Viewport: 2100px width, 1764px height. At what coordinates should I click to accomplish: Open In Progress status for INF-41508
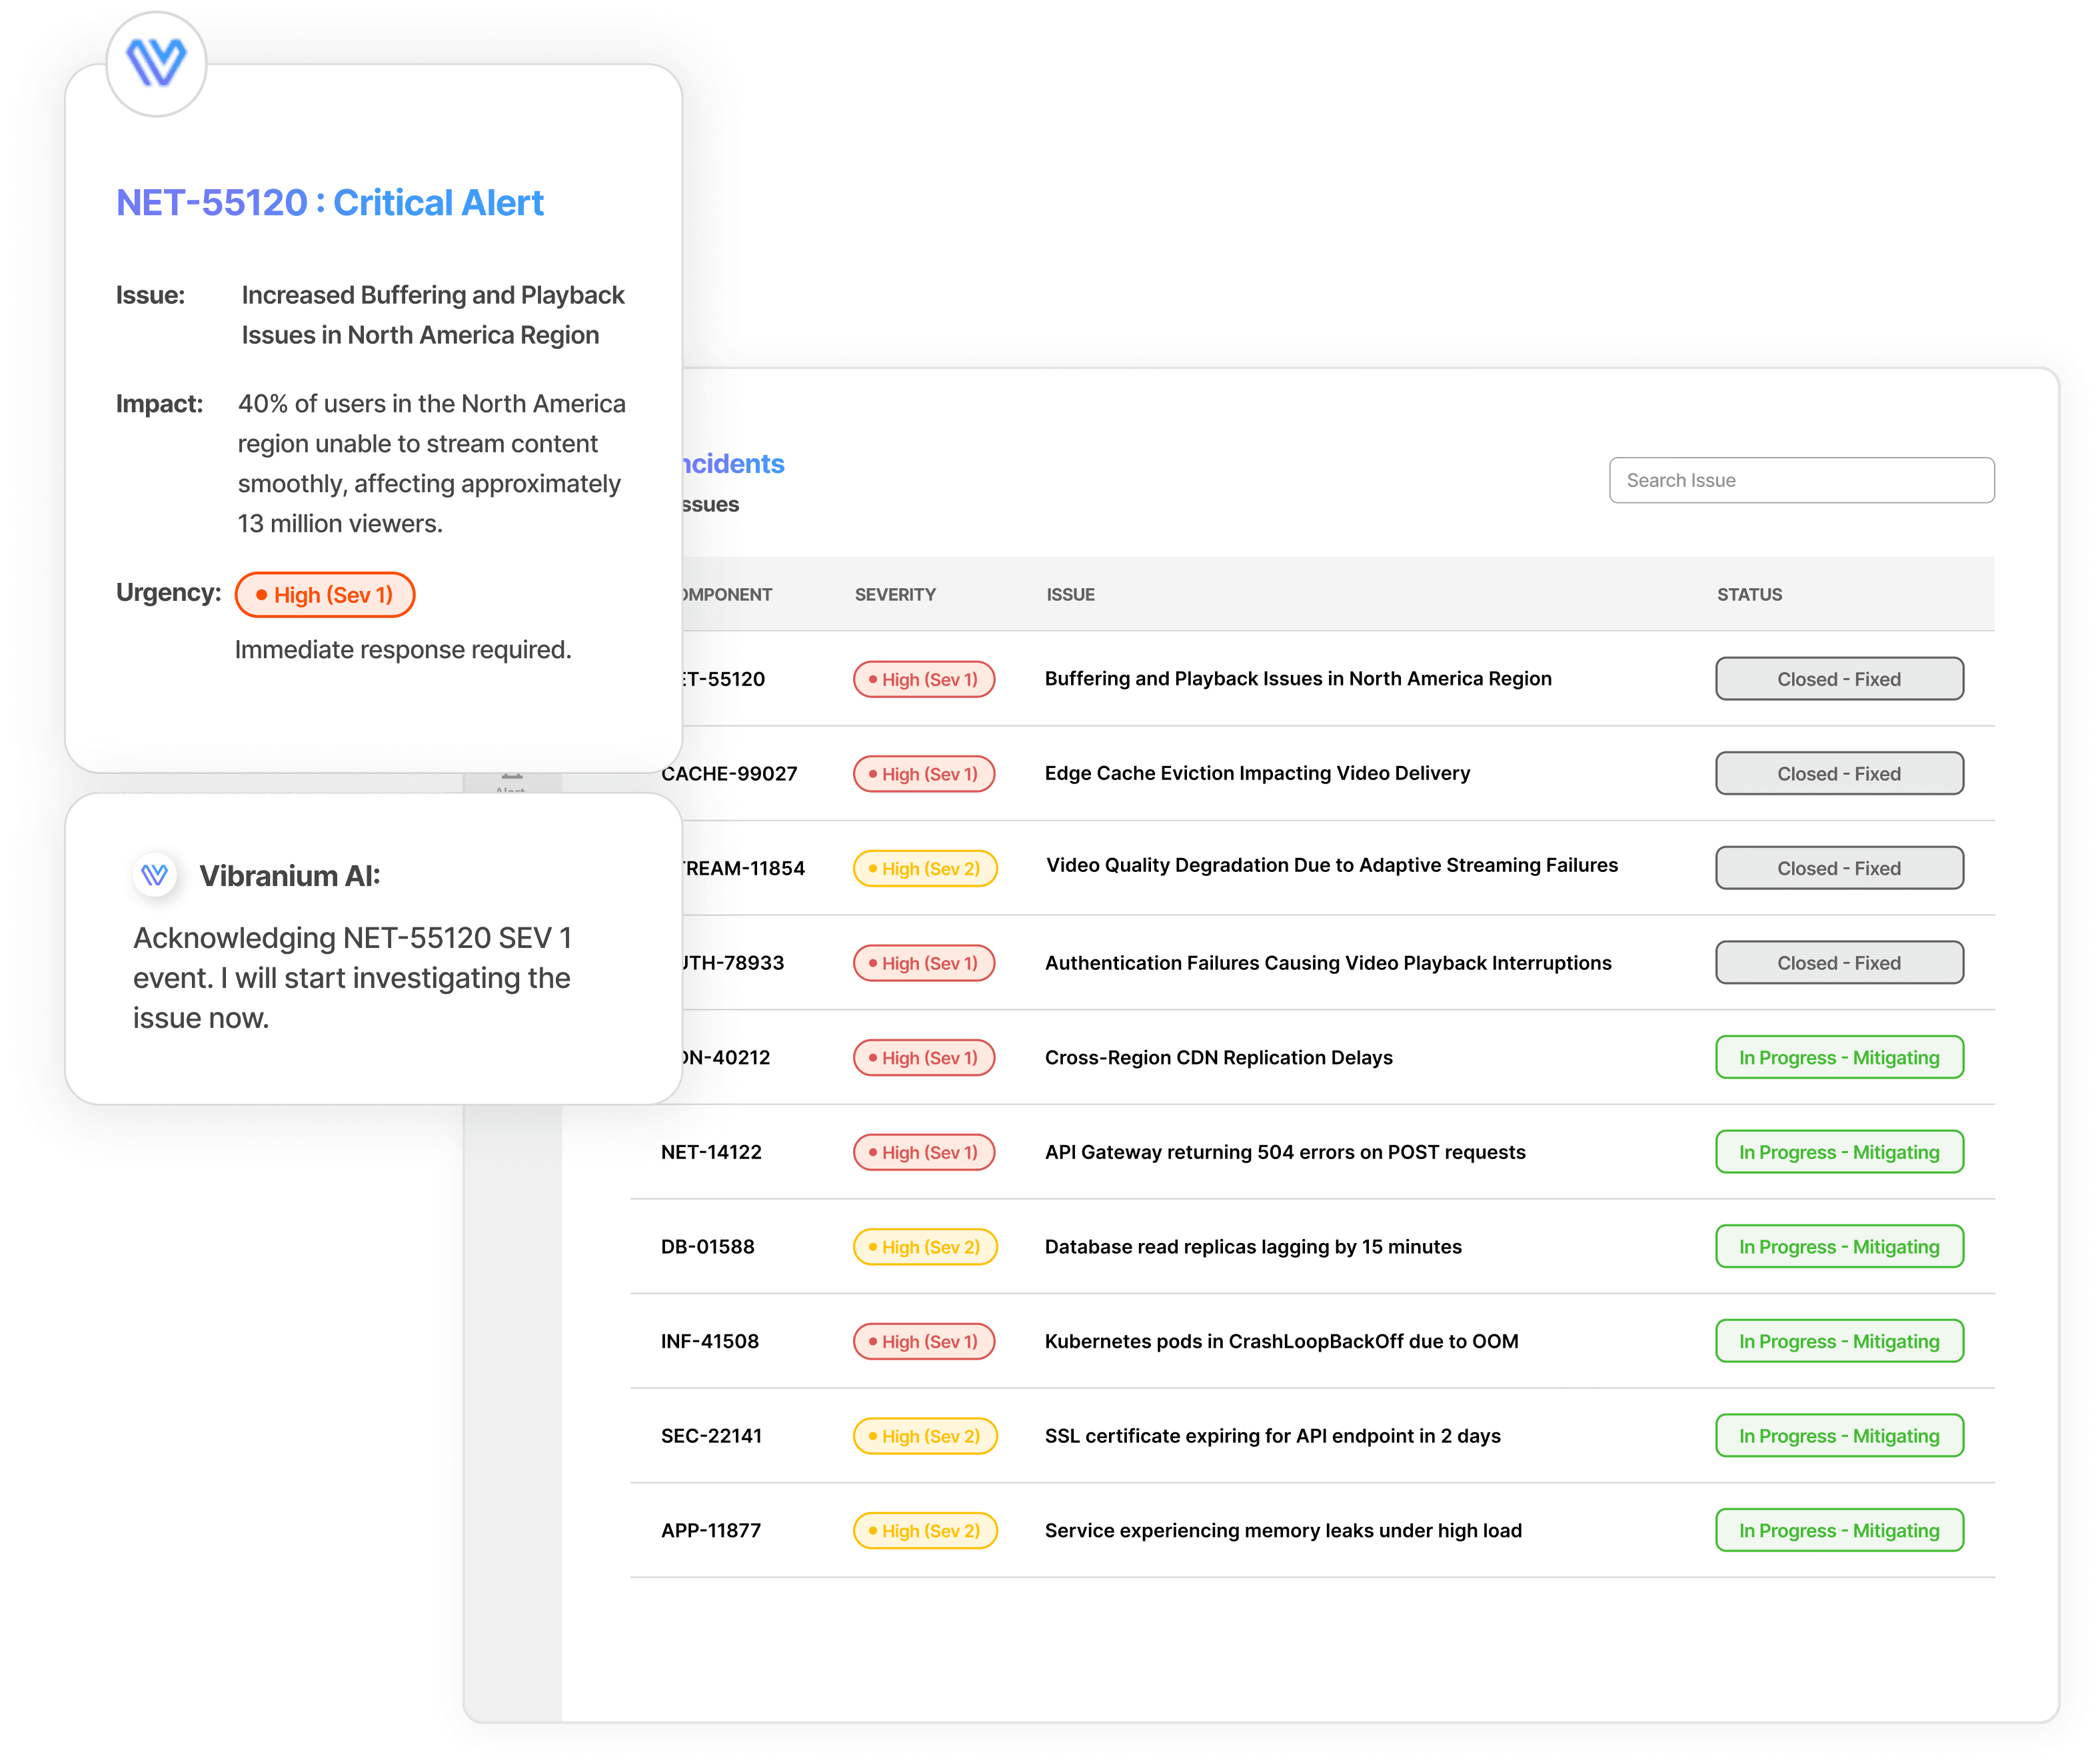pos(1839,1341)
